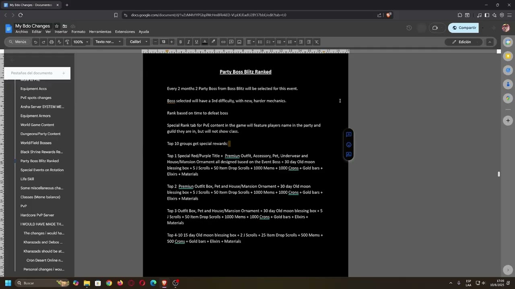515x289 pixels.
Task: Toggle checklist formatting
Action: click(x=268, y=42)
